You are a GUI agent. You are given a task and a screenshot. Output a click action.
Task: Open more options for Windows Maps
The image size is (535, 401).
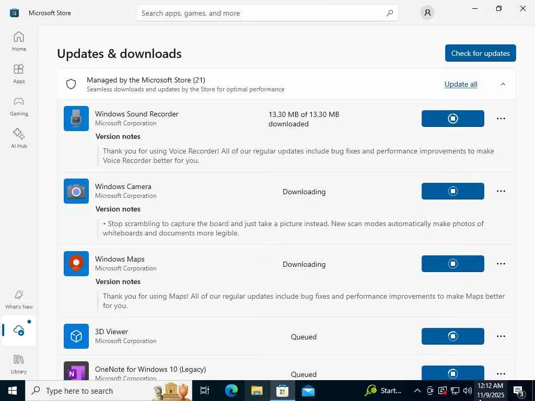pyautogui.click(x=501, y=264)
